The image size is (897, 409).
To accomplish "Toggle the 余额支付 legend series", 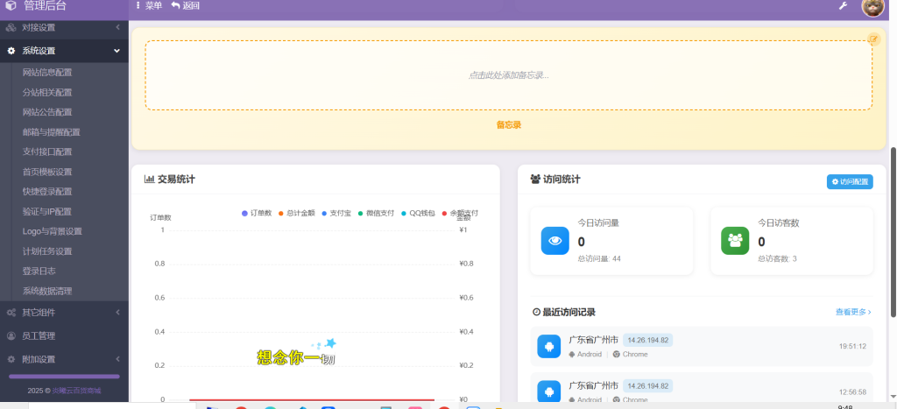I will 460,214.
